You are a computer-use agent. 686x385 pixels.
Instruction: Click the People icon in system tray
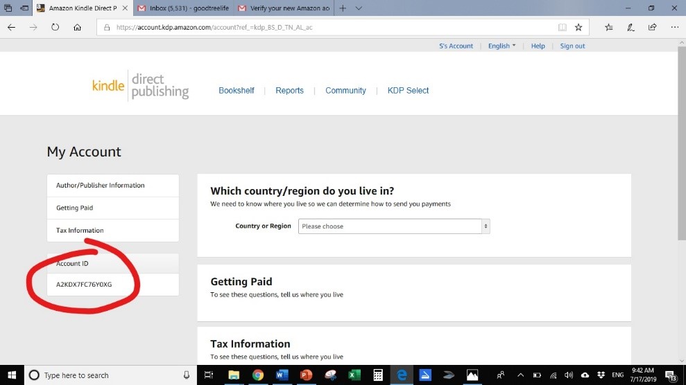pos(501,375)
